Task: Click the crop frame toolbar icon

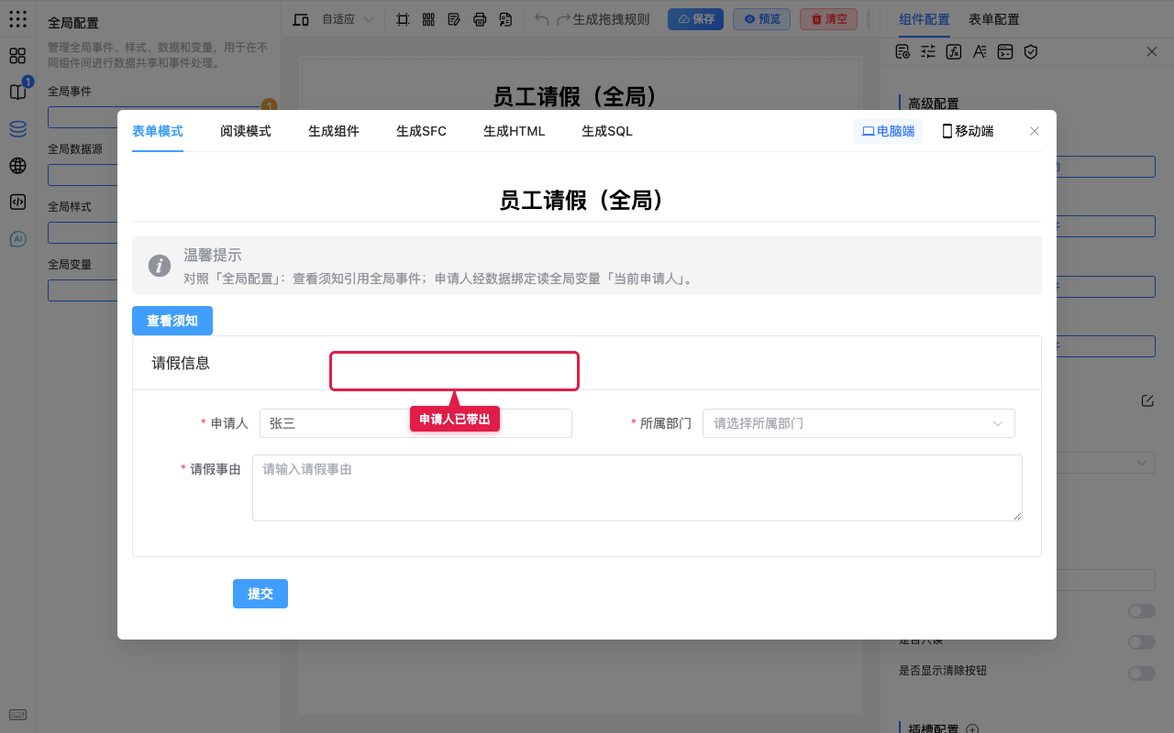Action: point(403,19)
